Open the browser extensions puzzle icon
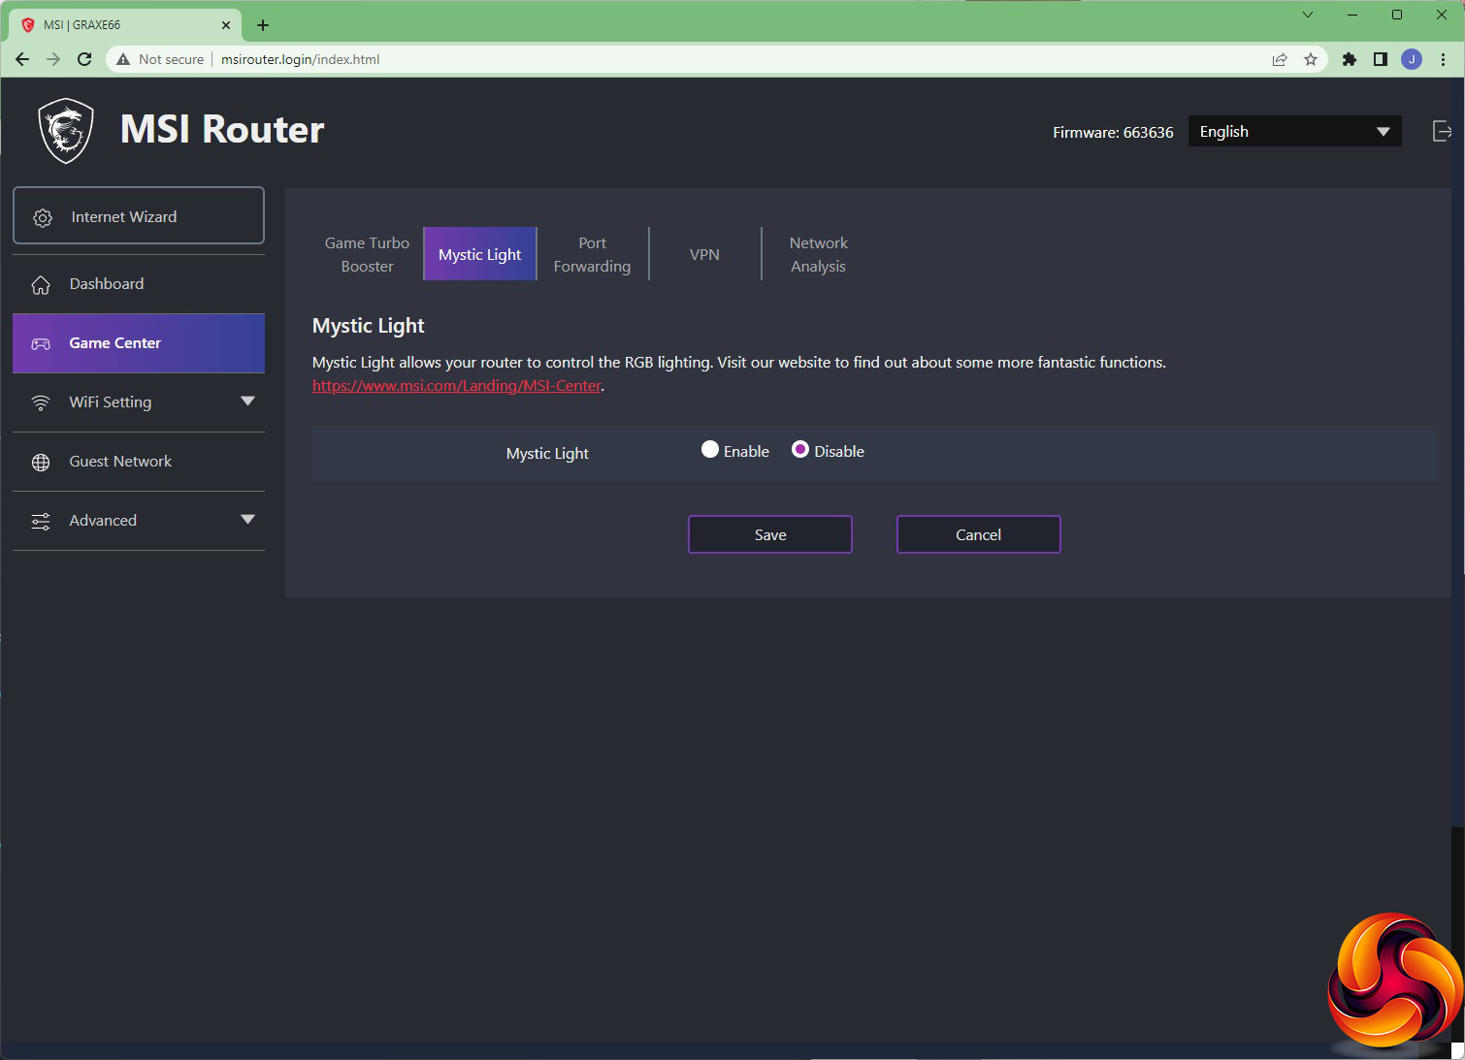Screen dimensions: 1465x1060 (1350, 59)
